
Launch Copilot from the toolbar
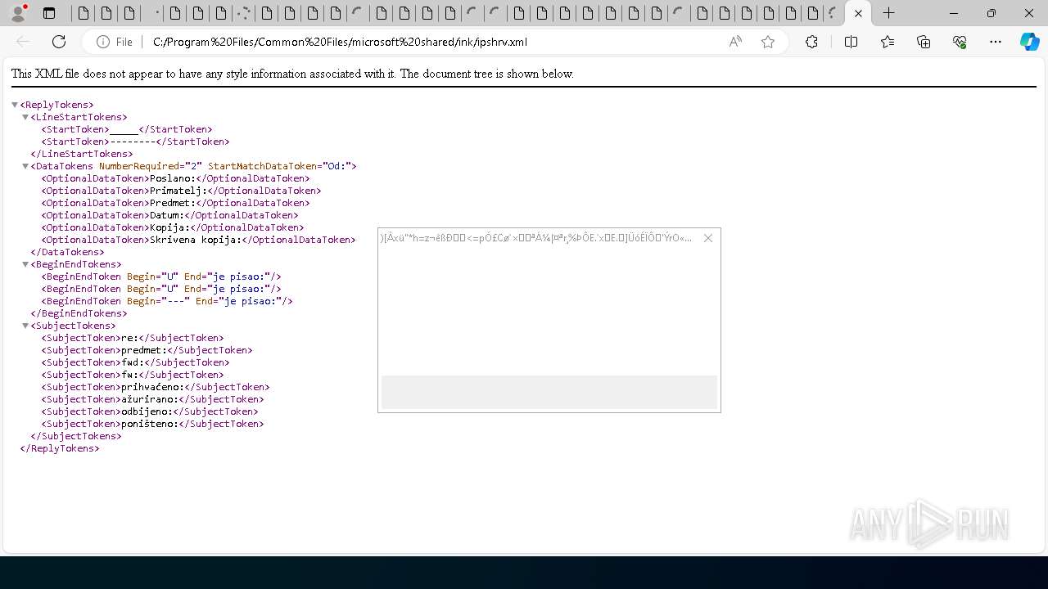[x=1029, y=42]
